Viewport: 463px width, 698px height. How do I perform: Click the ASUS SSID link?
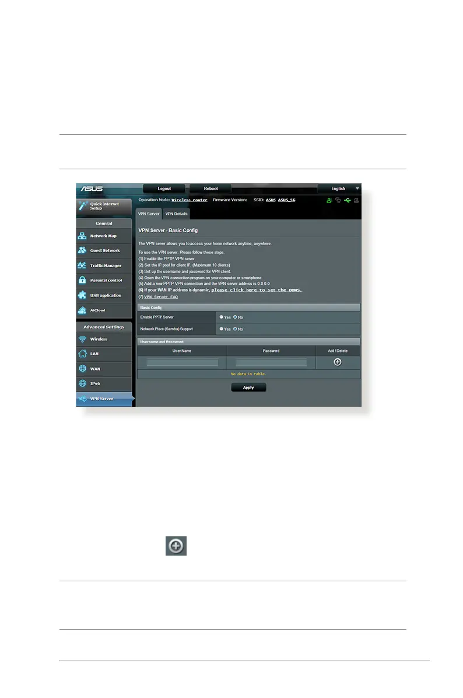271,200
